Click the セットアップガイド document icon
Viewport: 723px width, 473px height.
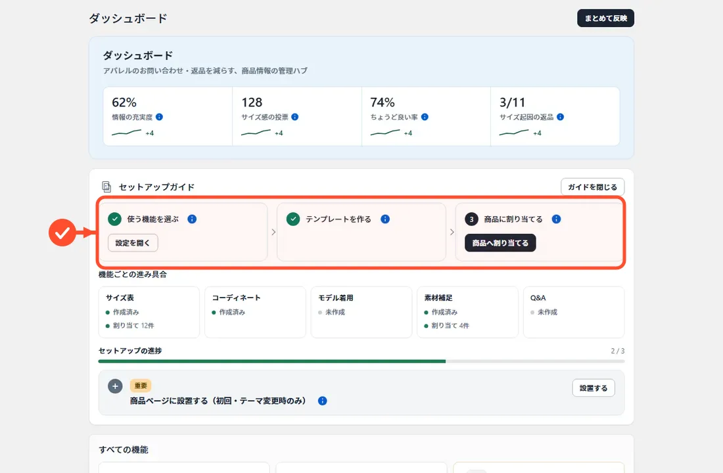point(106,187)
